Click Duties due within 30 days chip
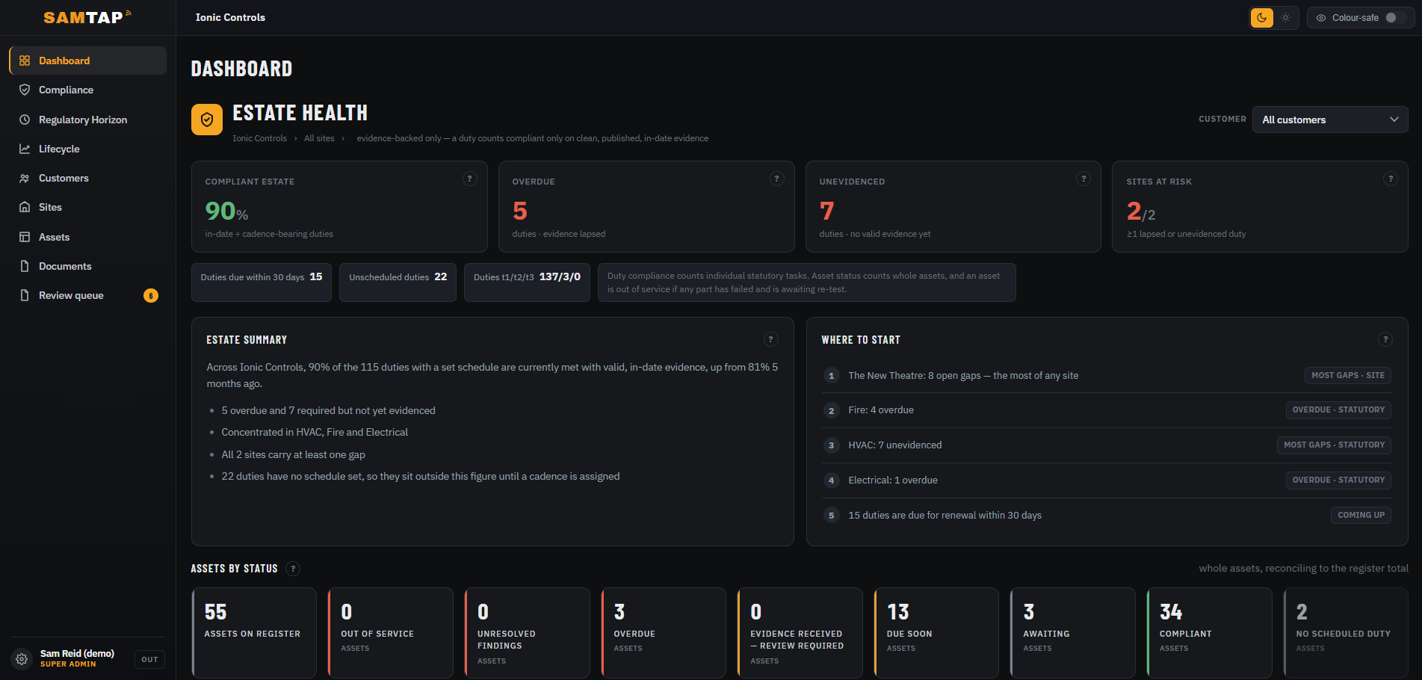1422x680 pixels. [x=262, y=282]
